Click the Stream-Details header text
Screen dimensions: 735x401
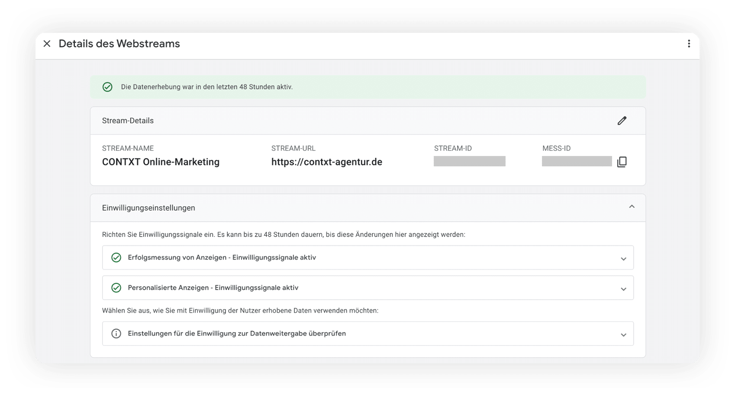point(128,121)
